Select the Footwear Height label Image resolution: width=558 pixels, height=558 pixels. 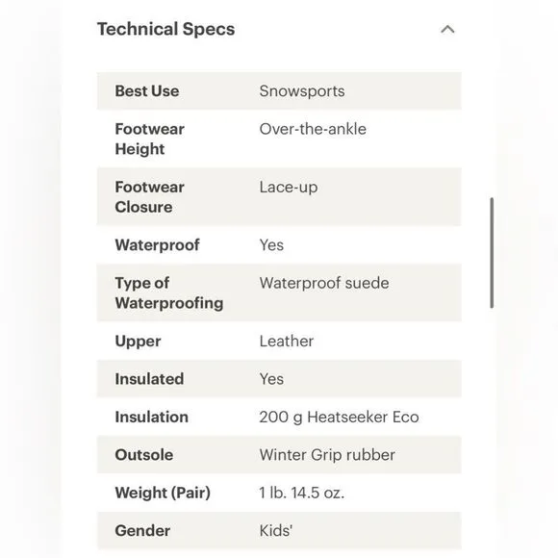(x=149, y=139)
